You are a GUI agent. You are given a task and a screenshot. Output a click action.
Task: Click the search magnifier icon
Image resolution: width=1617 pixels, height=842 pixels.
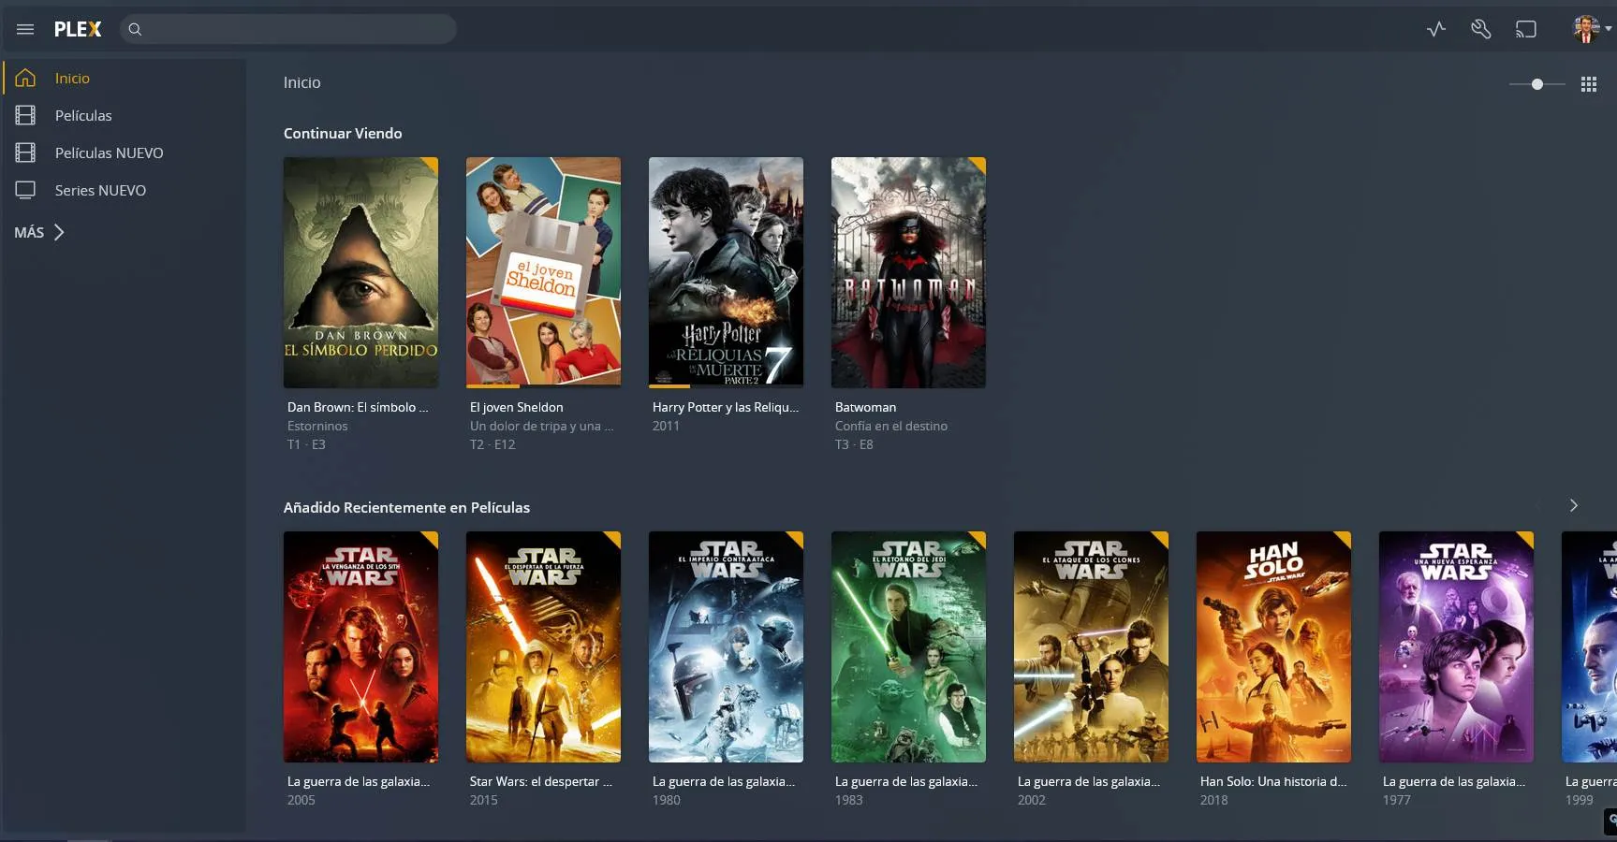tap(135, 29)
